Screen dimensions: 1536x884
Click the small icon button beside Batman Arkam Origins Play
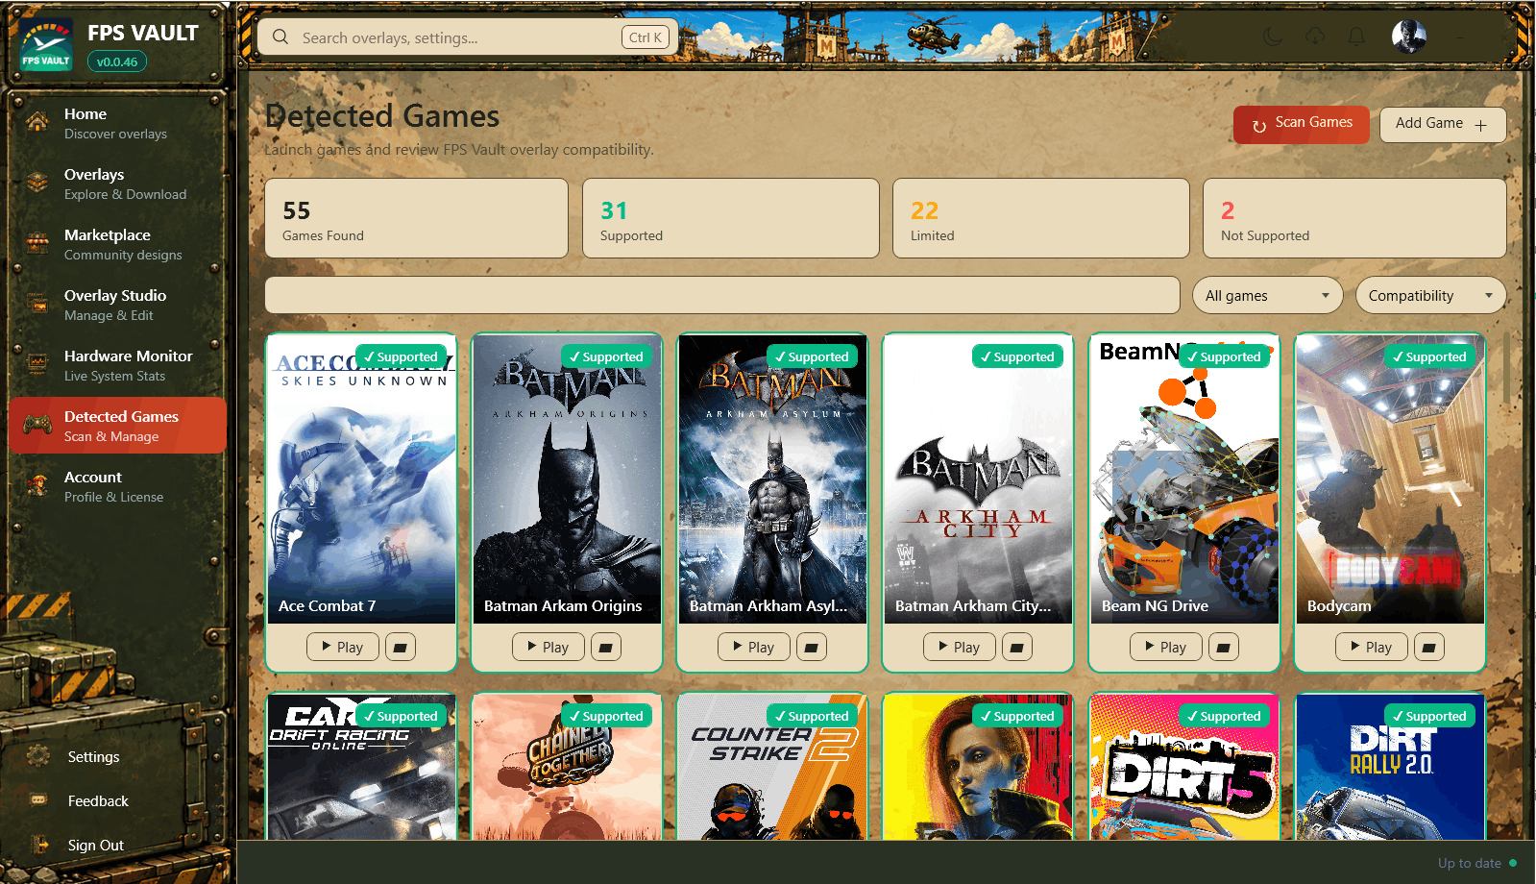(606, 648)
